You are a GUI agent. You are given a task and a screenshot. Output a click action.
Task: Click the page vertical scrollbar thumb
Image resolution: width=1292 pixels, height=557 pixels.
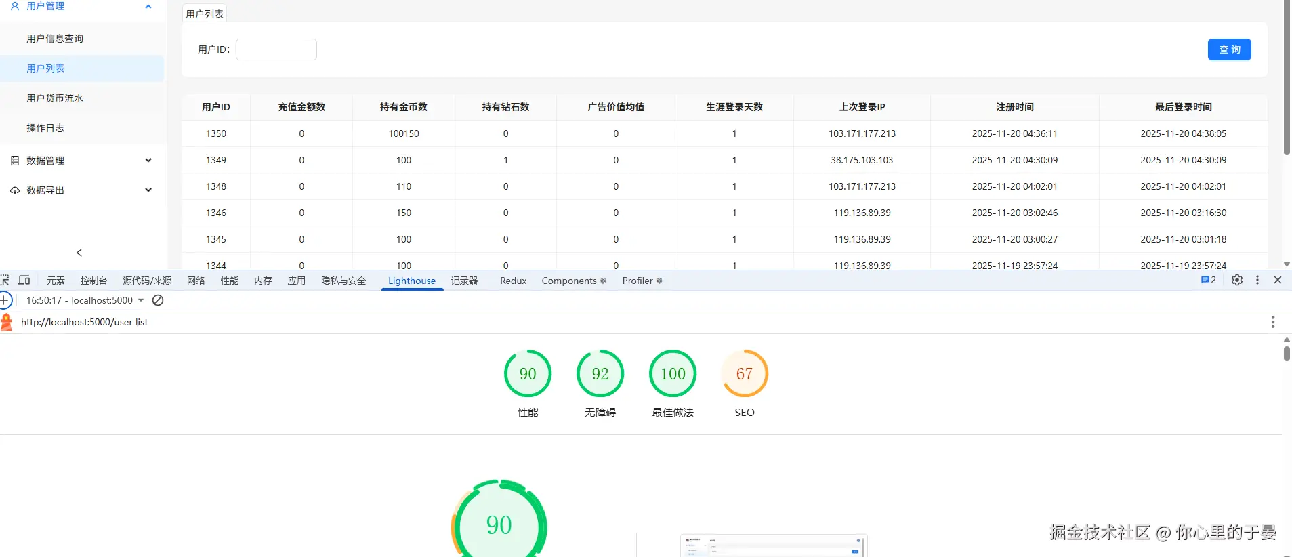click(x=1287, y=78)
